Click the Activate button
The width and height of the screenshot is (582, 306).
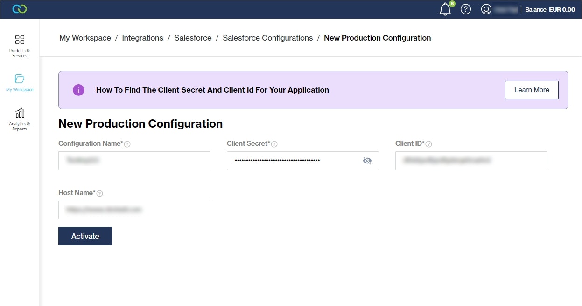pos(85,236)
